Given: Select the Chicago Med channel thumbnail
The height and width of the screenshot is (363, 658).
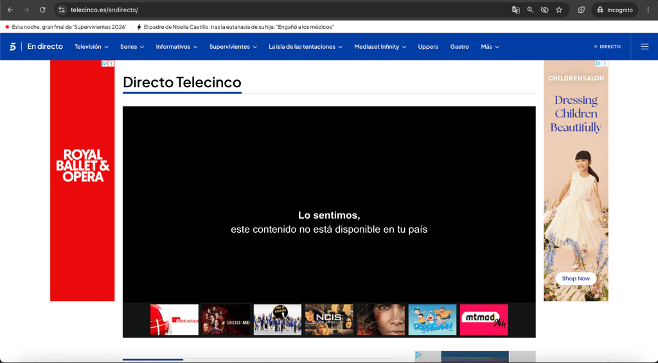Looking at the screenshot, I should coord(226,319).
